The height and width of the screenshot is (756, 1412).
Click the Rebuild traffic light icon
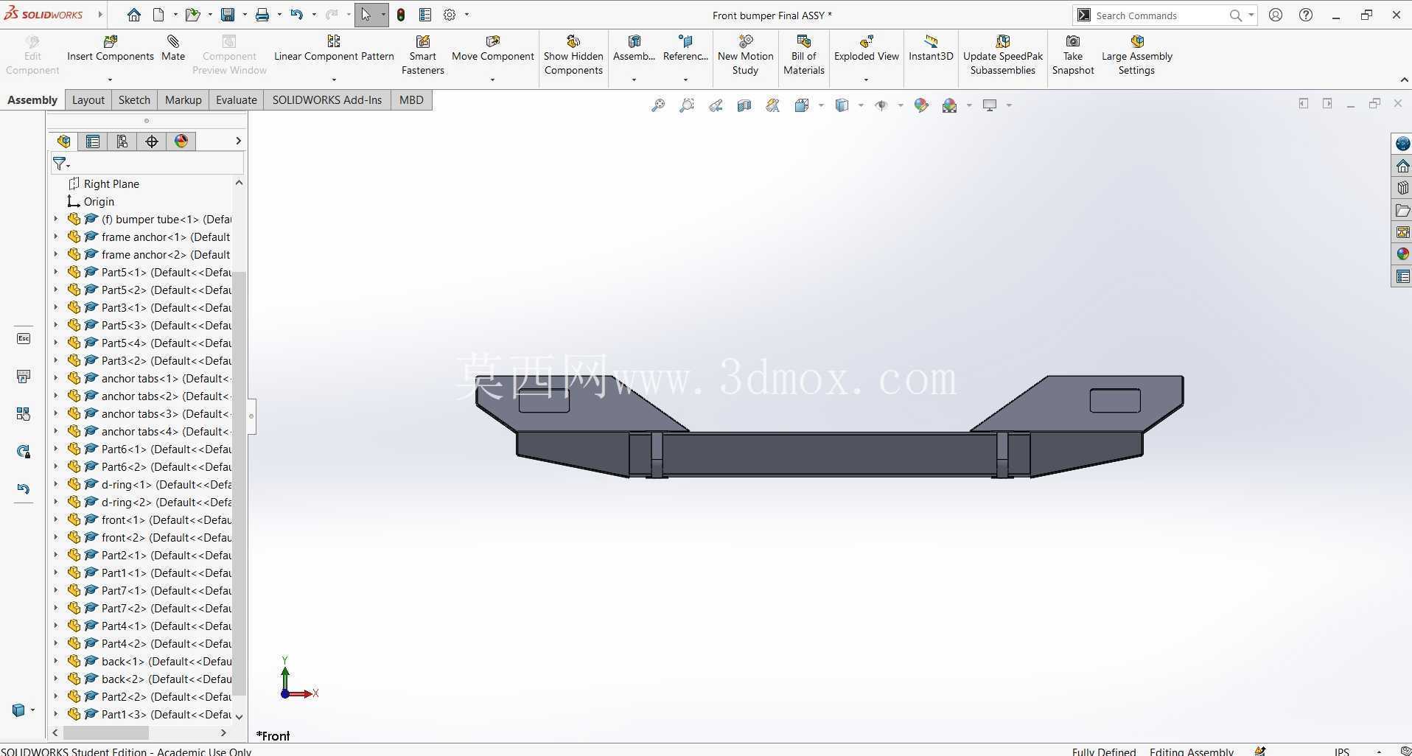[x=401, y=15]
